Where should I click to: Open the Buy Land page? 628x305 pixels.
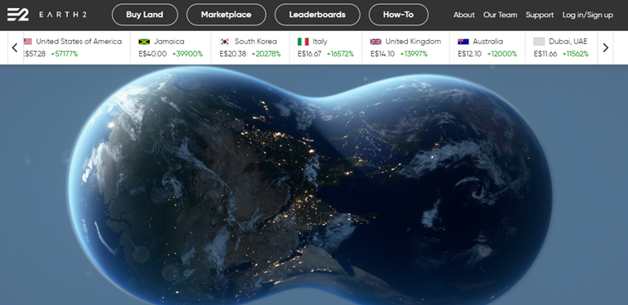coord(145,15)
